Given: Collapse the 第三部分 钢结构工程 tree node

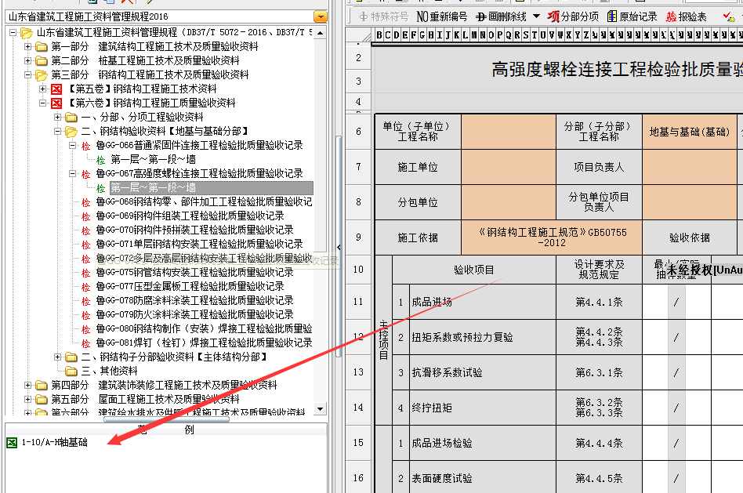Looking at the screenshot, I should [28, 75].
